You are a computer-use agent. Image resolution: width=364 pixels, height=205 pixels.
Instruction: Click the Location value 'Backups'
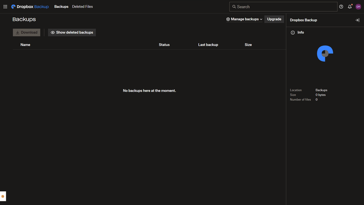321,90
